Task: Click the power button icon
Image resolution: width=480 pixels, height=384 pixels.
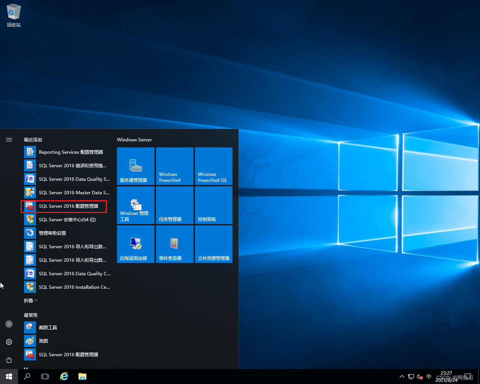Action: click(9, 360)
